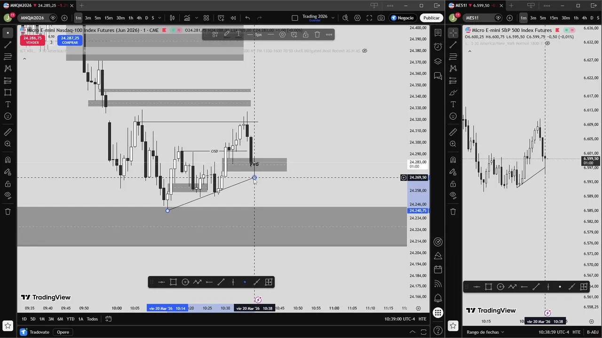The height and width of the screenshot is (338, 602).
Task: Choose the 6M date range
Action: 60,319
